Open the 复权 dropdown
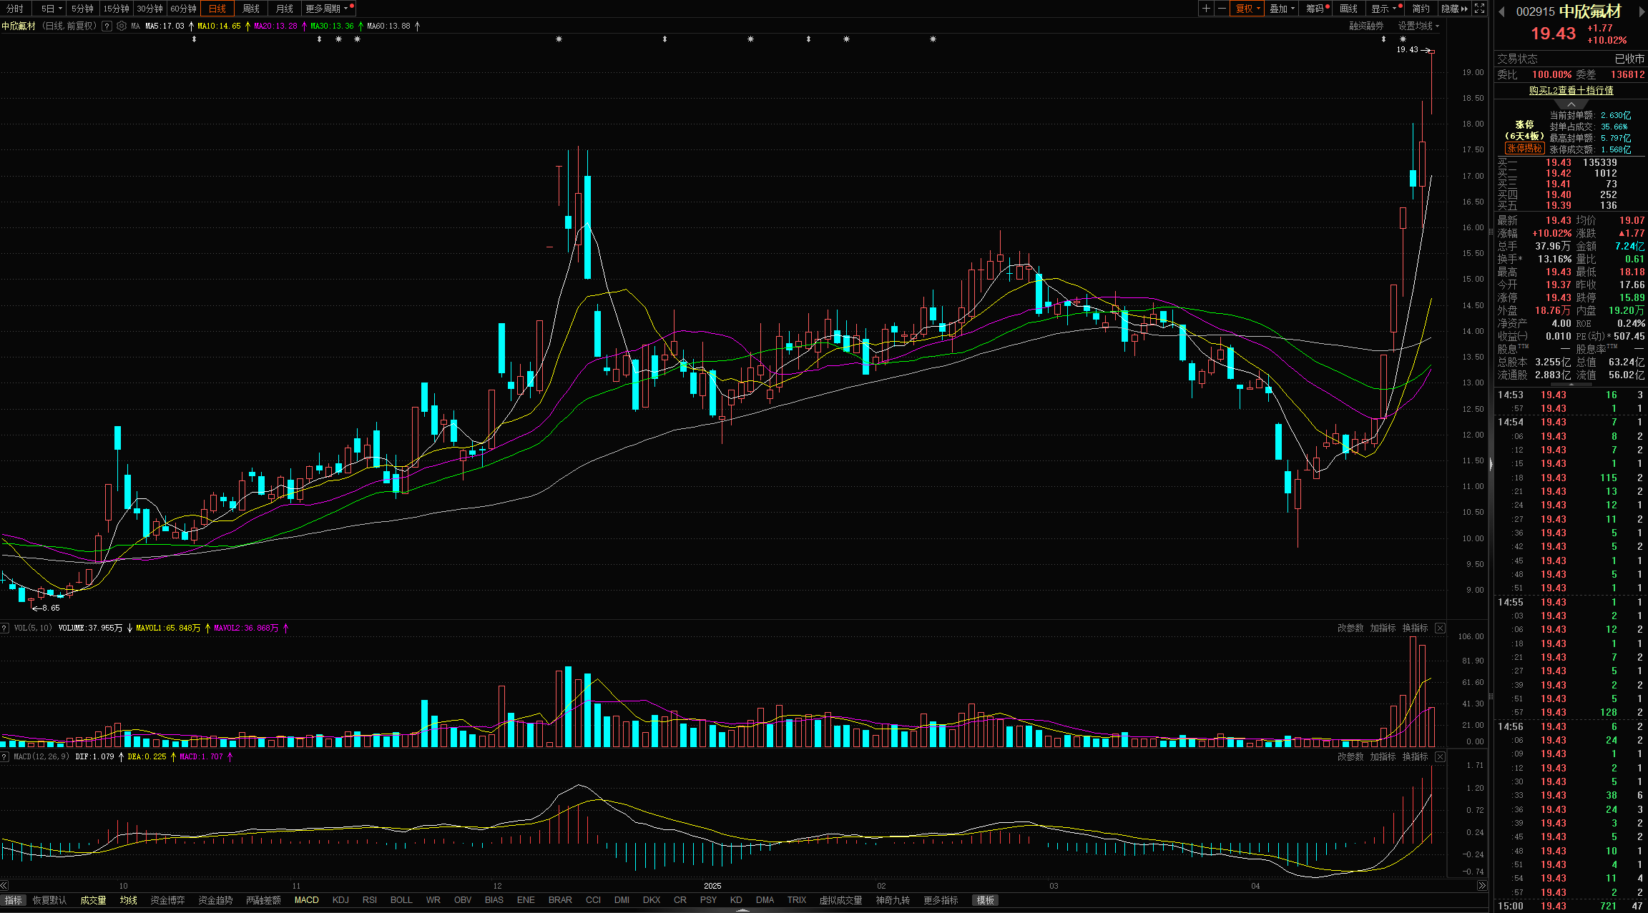The width and height of the screenshot is (1648, 913). 1248,9
